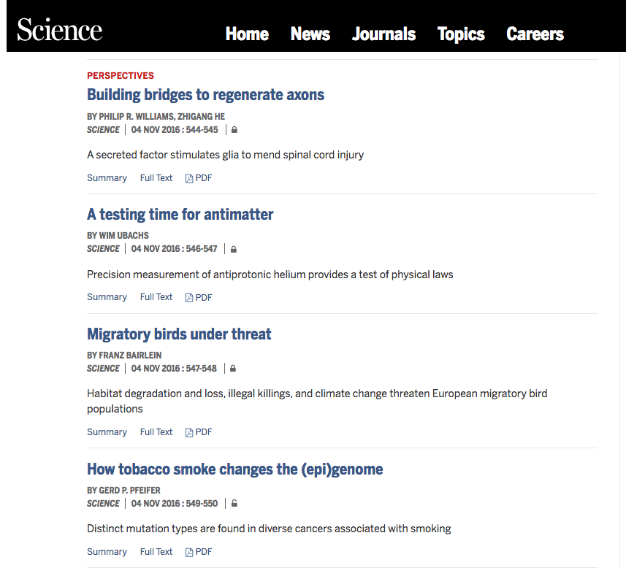Click lock icon beside Migratory birds article
The width and height of the screenshot is (626, 568).
(x=233, y=369)
